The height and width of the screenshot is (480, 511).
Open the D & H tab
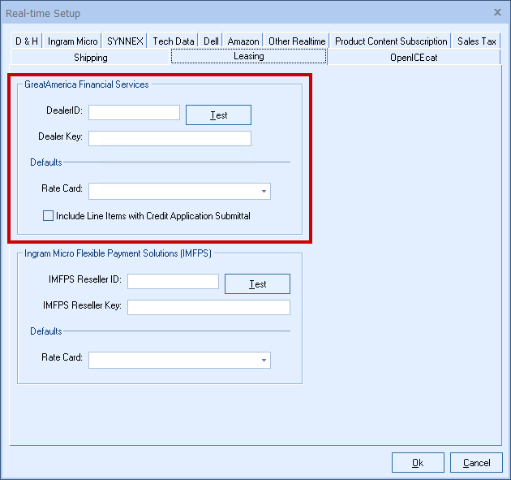(x=27, y=41)
